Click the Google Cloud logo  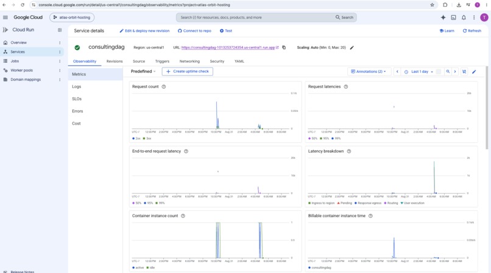point(28,18)
